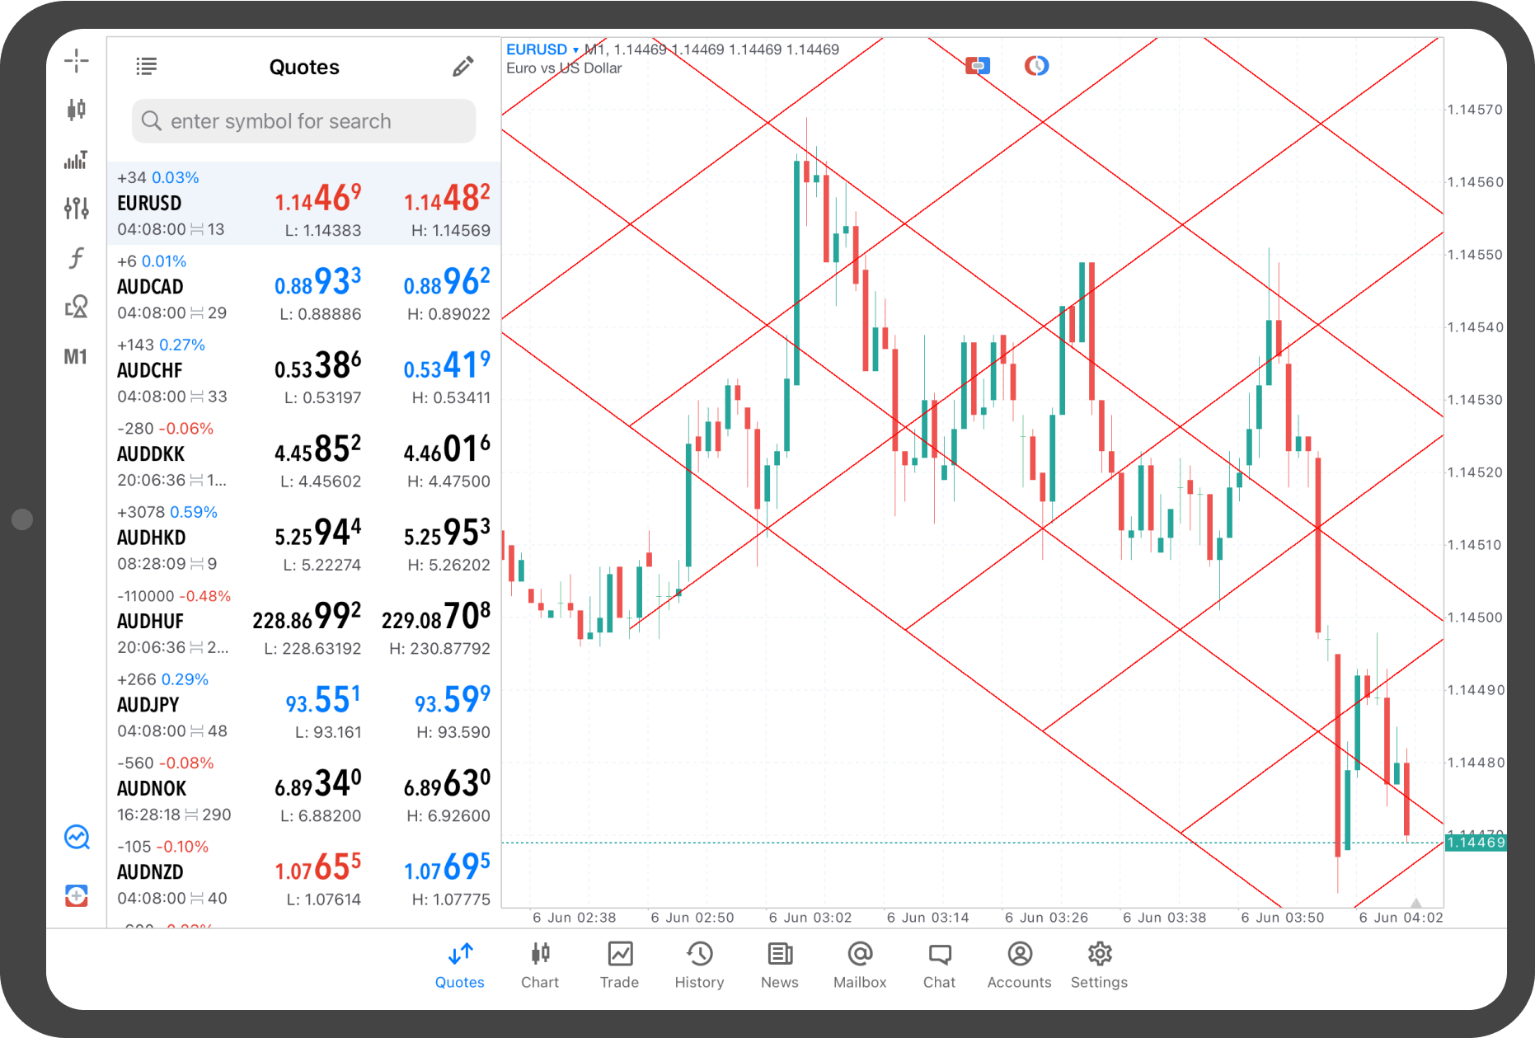The height and width of the screenshot is (1038, 1535).
Task: Select the AUDDKK quote row
Action: click(x=304, y=454)
